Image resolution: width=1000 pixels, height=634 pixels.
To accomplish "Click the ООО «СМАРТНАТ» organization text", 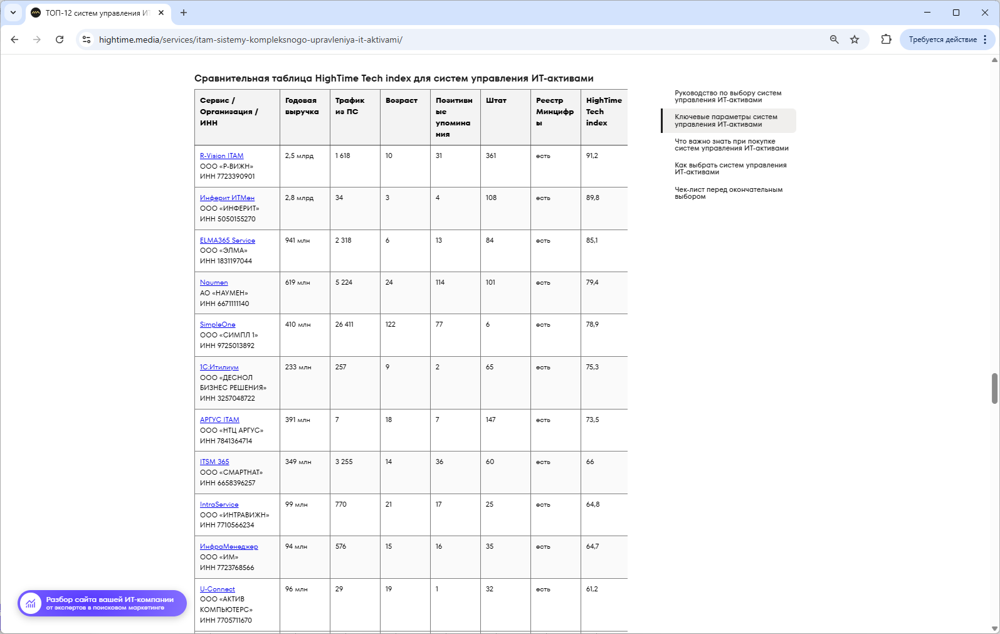I will point(231,472).
